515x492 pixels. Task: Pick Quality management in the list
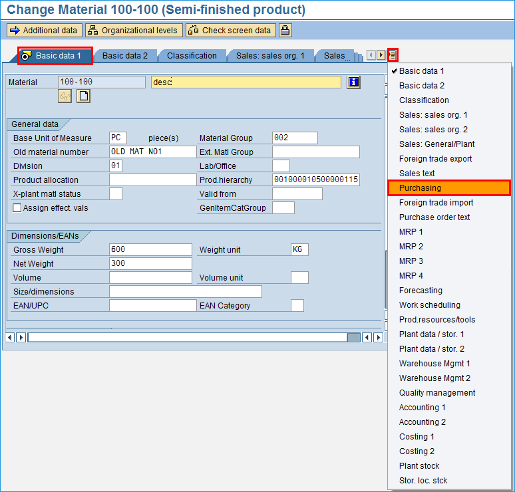(436, 393)
